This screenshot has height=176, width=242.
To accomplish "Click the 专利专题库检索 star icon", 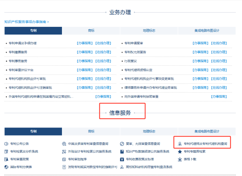I will click(180, 152).
